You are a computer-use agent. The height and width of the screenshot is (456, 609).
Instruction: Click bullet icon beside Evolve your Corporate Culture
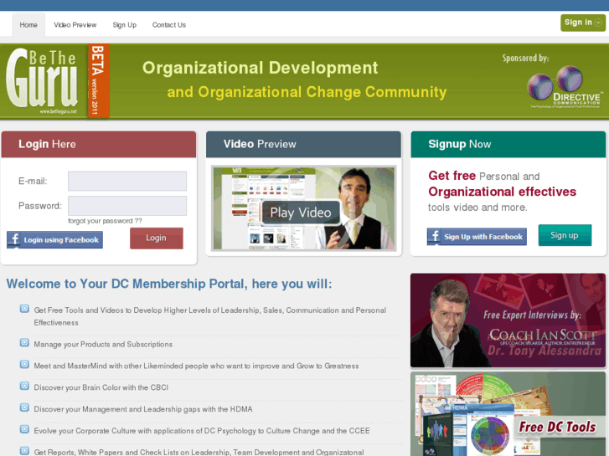[x=24, y=429]
